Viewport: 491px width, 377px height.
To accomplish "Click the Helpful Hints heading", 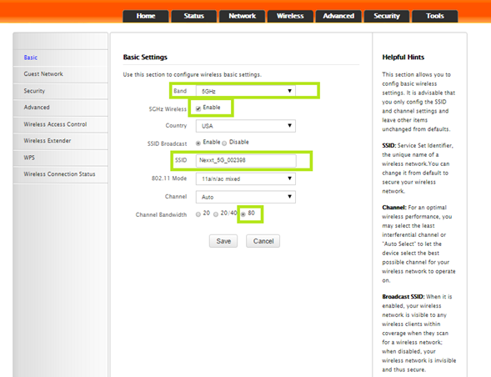I will pyautogui.click(x=403, y=57).
